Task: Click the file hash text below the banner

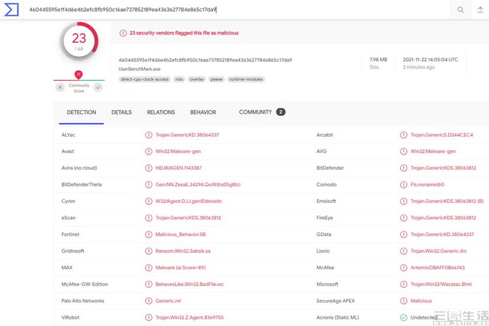Action: 205,60
